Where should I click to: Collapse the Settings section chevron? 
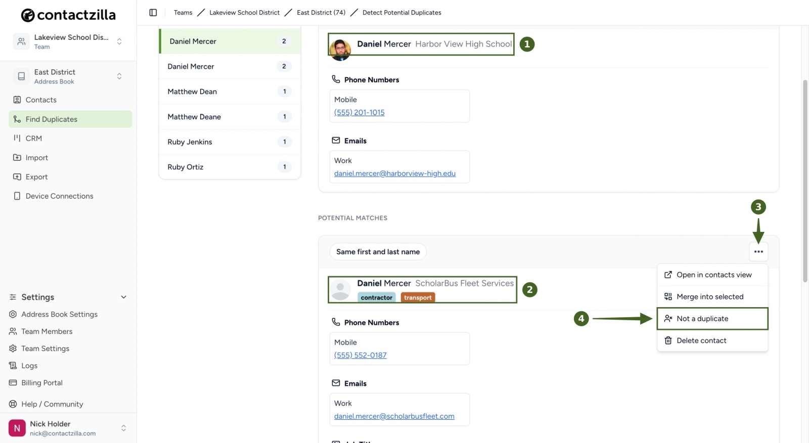point(123,297)
